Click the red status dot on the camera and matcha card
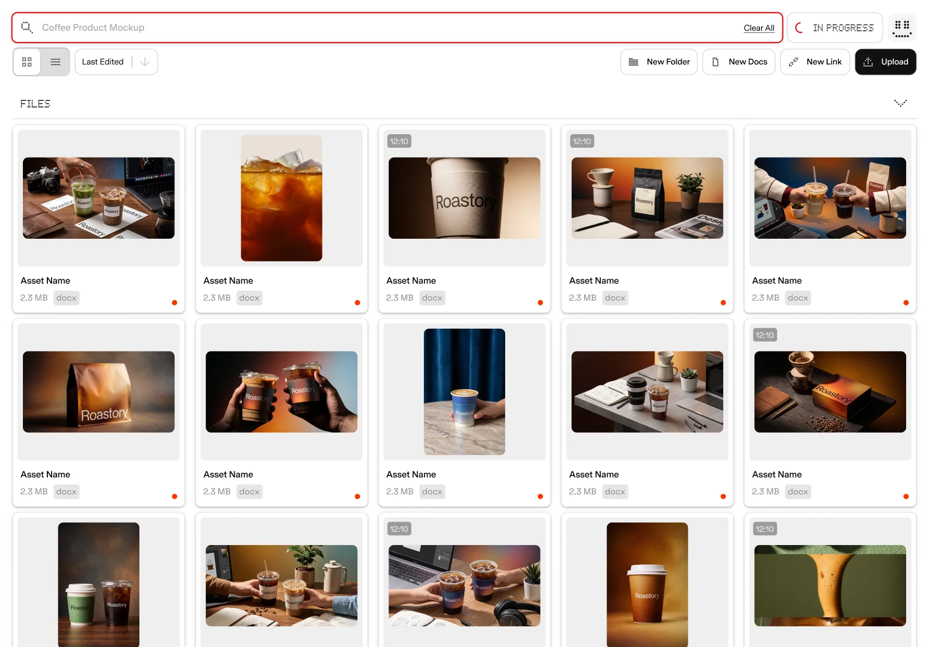This screenshot has height=647, width=928. click(174, 303)
